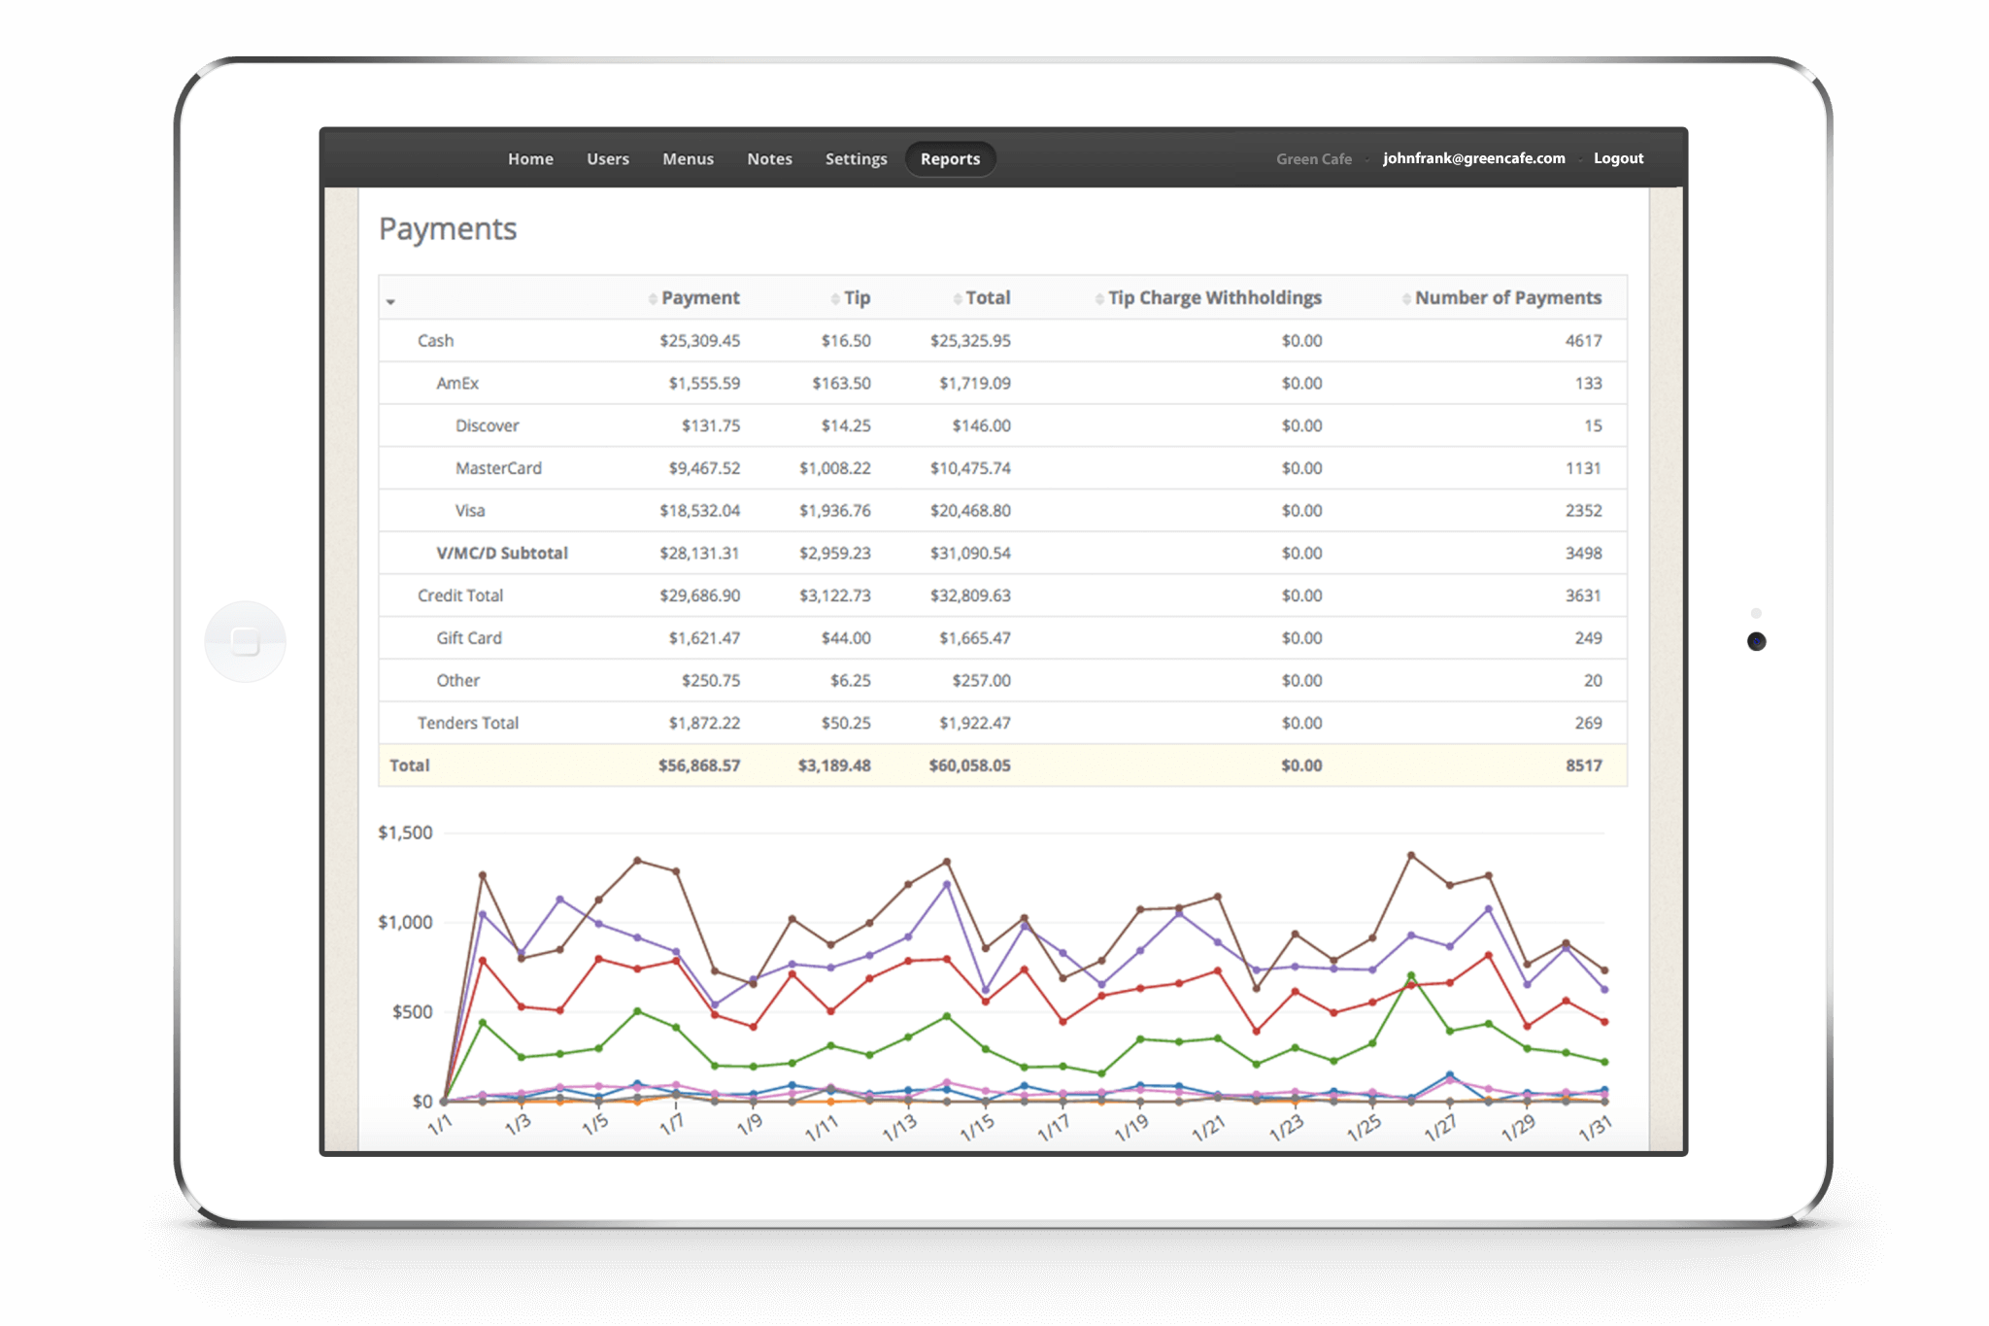Viewport: 1989px width, 1326px height.
Task: Click johnfrank@greencafe.com account link
Action: coord(1473,158)
